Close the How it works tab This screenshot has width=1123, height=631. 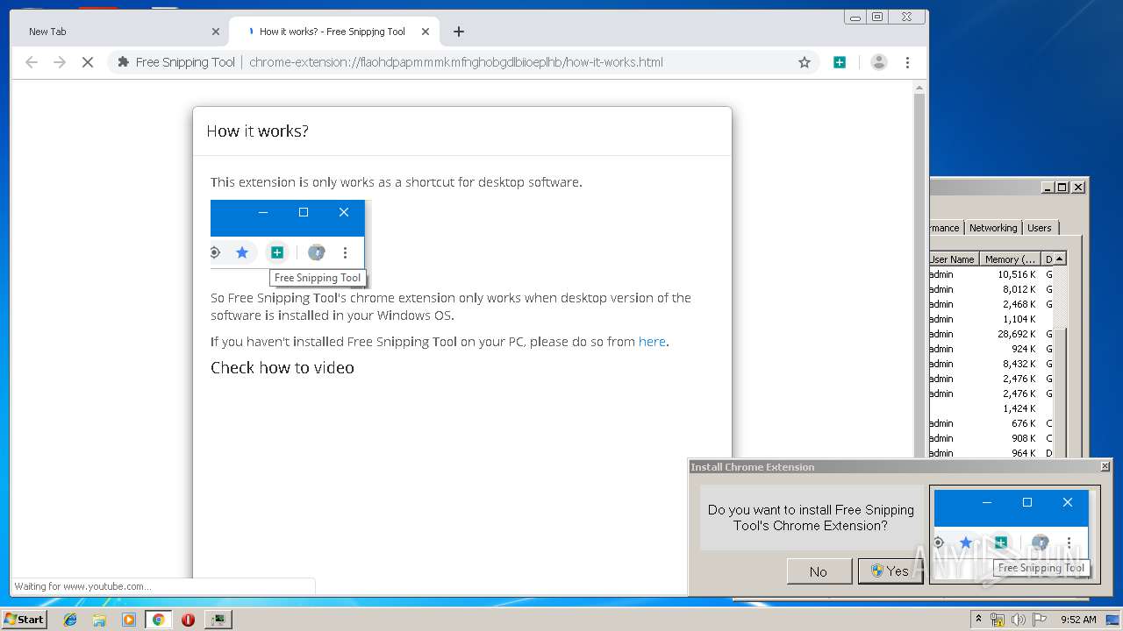tap(426, 32)
